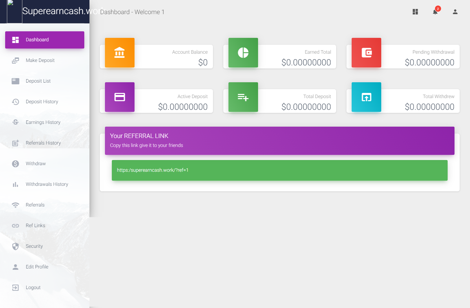Go to Deposit List page
The image size is (470, 308).
(38, 81)
